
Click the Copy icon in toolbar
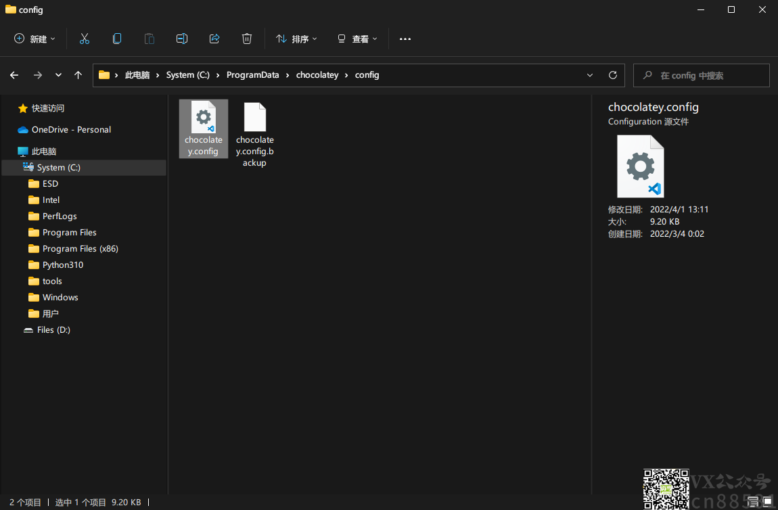pyautogui.click(x=117, y=39)
